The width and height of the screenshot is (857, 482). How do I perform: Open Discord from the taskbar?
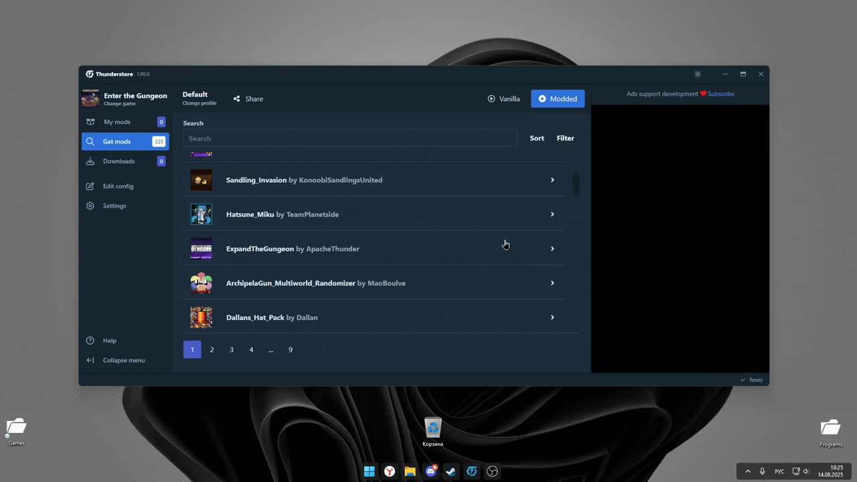tap(431, 471)
